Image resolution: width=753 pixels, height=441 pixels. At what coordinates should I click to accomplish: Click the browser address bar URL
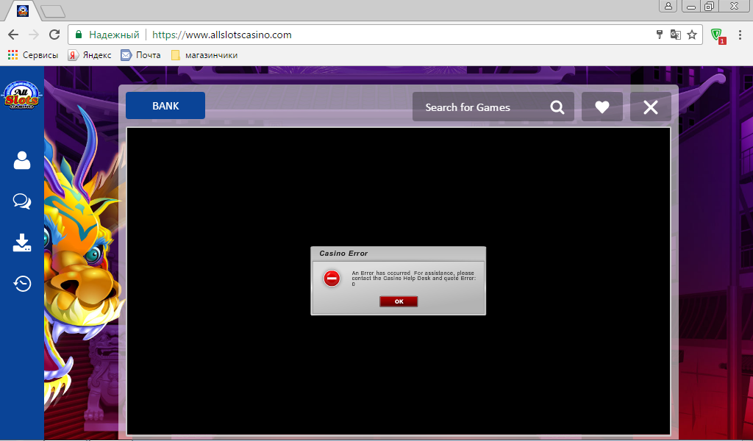click(222, 35)
